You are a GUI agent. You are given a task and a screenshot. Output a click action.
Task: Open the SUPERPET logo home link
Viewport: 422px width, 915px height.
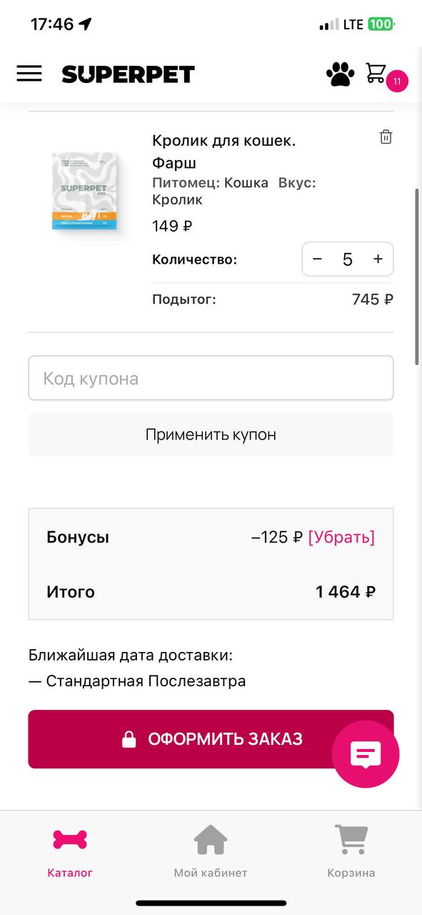128,74
